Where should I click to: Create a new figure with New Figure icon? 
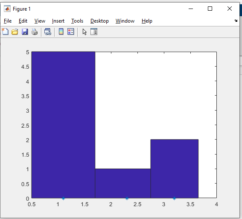(x=5, y=32)
